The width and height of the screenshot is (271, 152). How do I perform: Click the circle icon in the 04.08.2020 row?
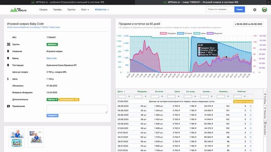[x=251, y=115]
